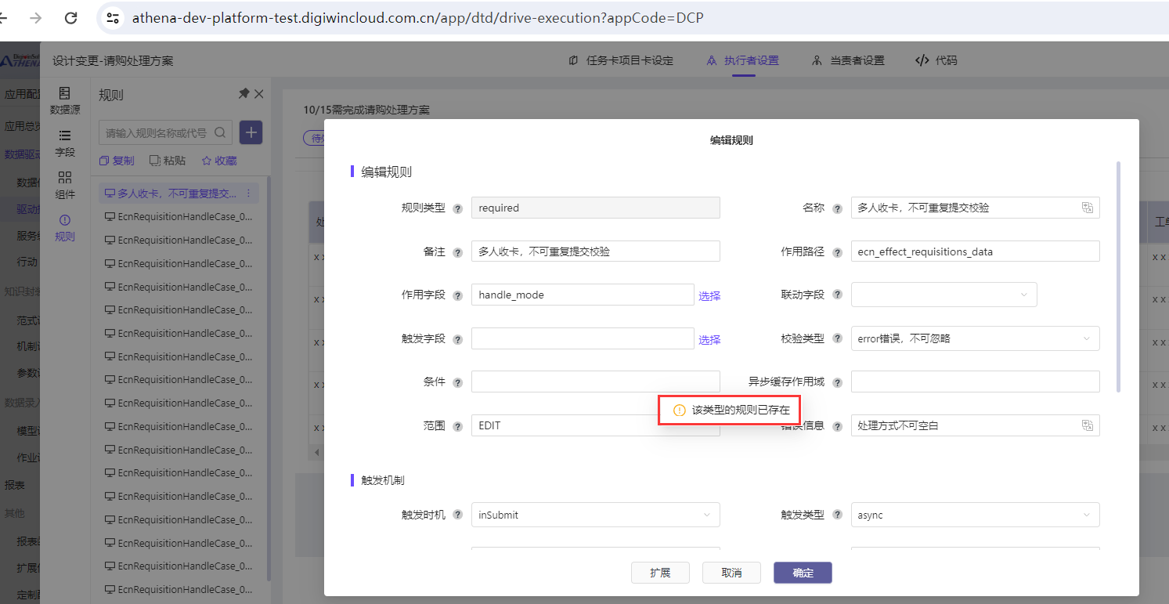This screenshot has height=604, width=1169.
Task: Expand the 联动字段 dropdown
Action: (943, 295)
